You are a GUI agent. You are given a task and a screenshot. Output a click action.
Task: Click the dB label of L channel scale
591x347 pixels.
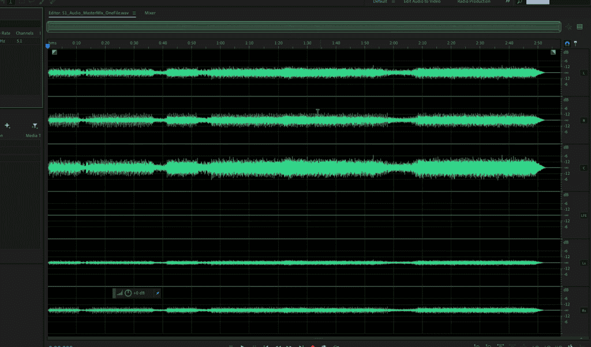pyautogui.click(x=566, y=53)
